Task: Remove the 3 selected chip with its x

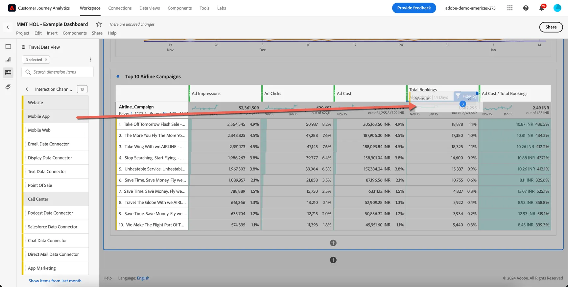Action: pyautogui.click(x=46, y=60)
